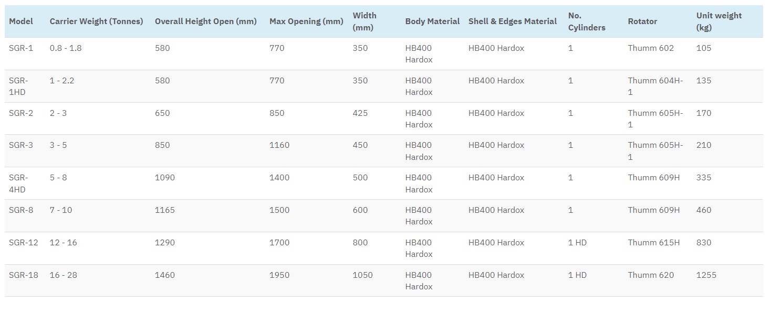Select the SGR-4HD model cell
This screenshot has height=314, width=771.
(x=18, y=183)
